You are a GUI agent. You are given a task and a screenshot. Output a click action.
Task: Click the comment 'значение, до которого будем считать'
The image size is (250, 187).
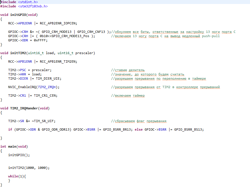(x=148, y=75)
